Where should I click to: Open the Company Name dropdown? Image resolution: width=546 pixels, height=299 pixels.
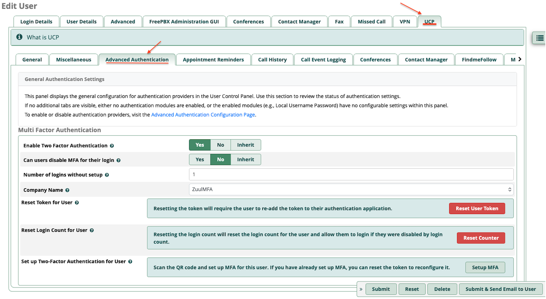point(351,189)
